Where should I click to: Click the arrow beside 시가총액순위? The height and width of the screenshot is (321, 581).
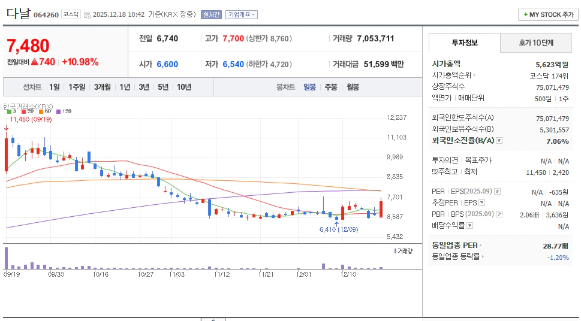(x=474, y=75)
